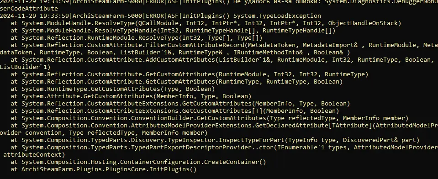The image size is (438, 179).
Task: Click the serCodeAttribute wrapped line
Action: click(29, 9)
